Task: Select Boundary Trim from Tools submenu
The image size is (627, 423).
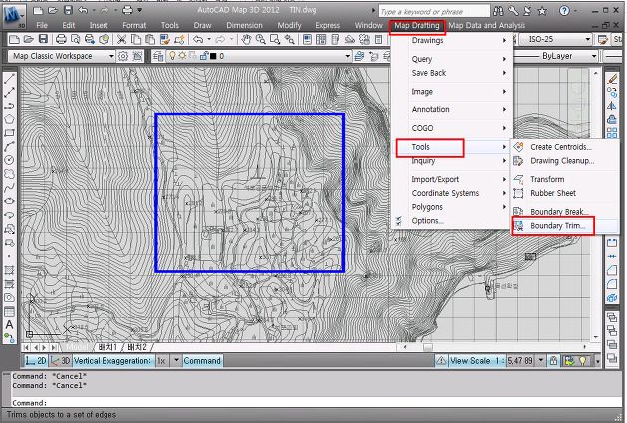Action: 564,226
